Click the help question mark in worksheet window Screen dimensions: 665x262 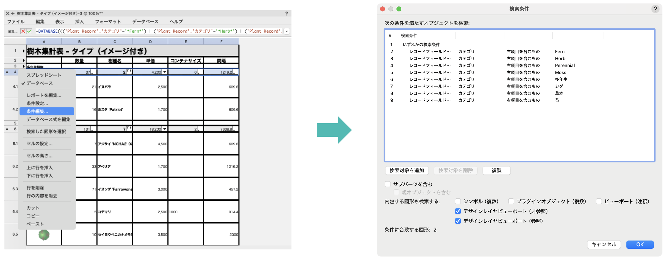(286, 14)
